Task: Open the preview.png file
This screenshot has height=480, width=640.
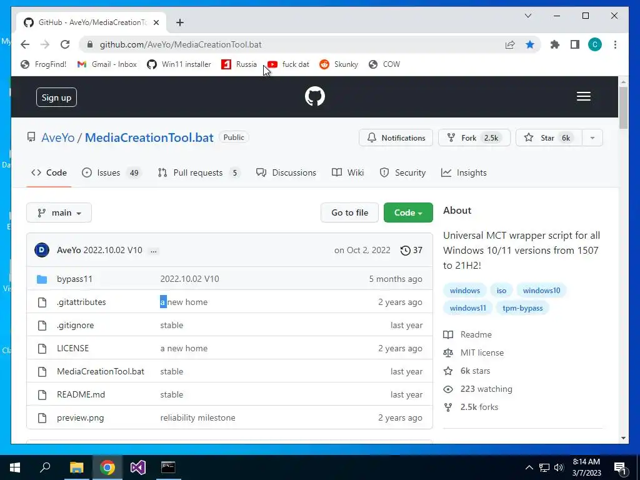Action: 81,418
